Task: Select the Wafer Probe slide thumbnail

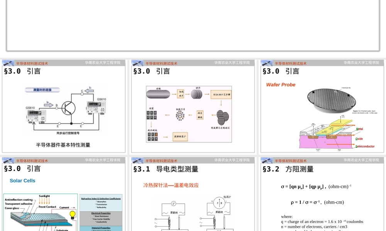Action: click(x=322, y=106)
